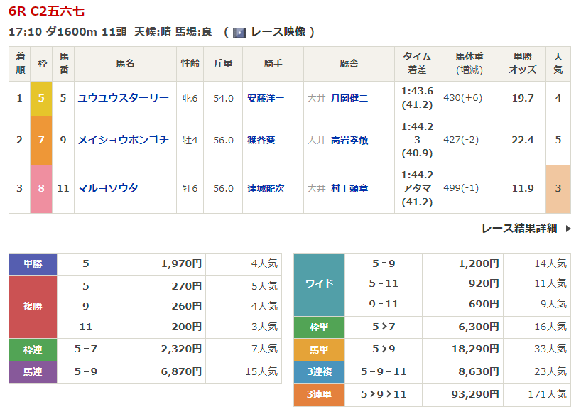The width and height of the screenshot is (581, 414).
Task: Click the orange frame 7 color cell
Action: point(41,140)
